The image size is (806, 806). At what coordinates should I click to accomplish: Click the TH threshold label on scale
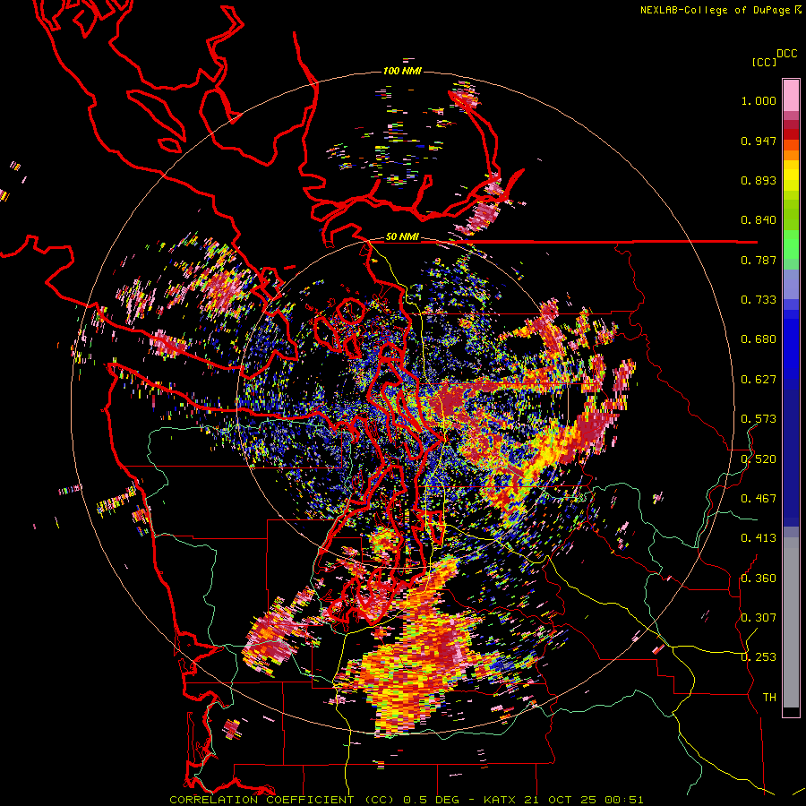769,698
